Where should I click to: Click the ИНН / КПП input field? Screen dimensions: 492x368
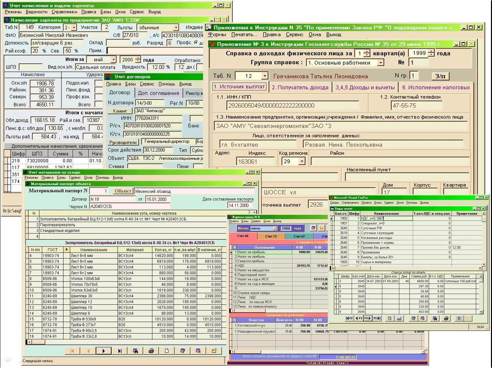pos(292,106)
